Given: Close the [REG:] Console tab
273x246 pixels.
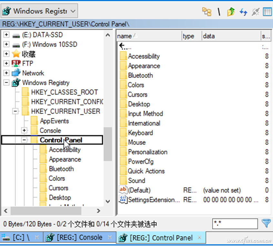Looking at the screenshot, I should tap(110, 237).
